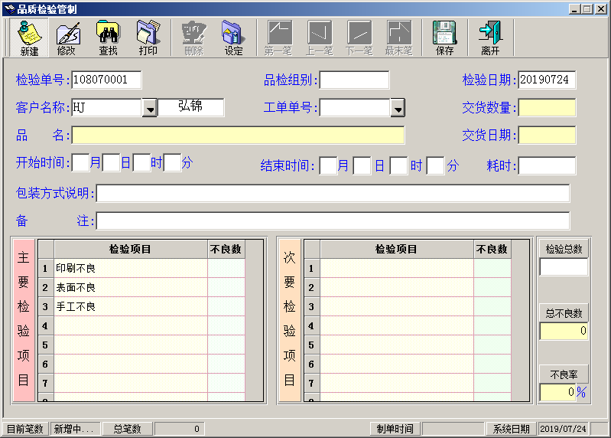Viewport: 611px width, 438px height.
Task: Click the 包装方式说明 text field
Action: coord(333,194)
